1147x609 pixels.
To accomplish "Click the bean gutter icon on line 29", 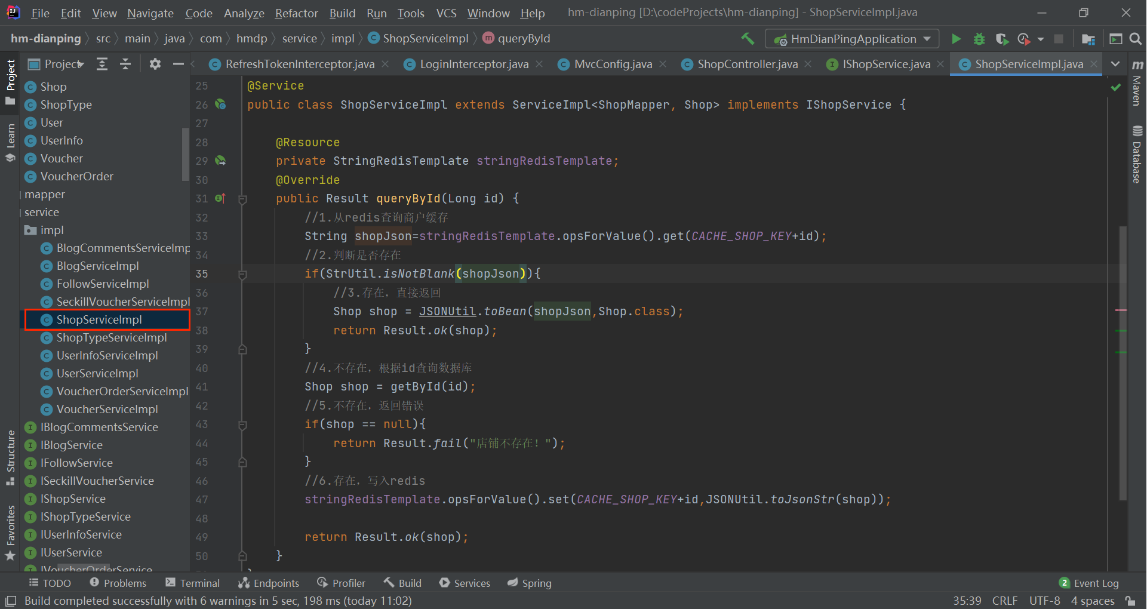I will point(220,161).
